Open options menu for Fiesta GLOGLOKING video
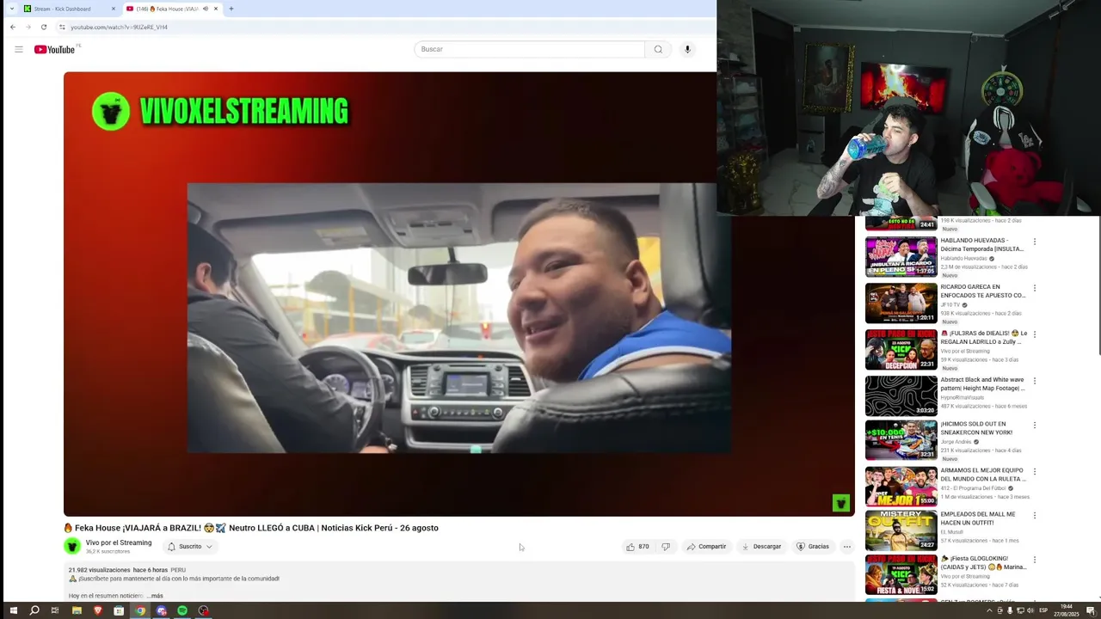The width and height of the screenshot is (1101, 619). pos(1034,560)
